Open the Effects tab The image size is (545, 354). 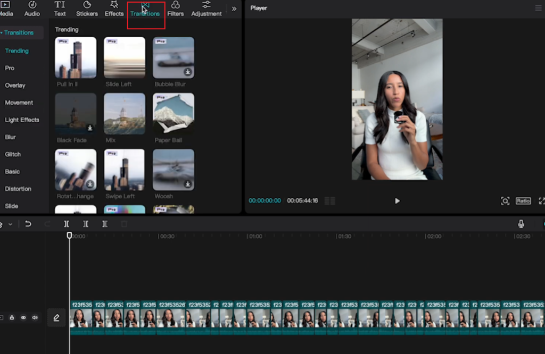[114, 9]
